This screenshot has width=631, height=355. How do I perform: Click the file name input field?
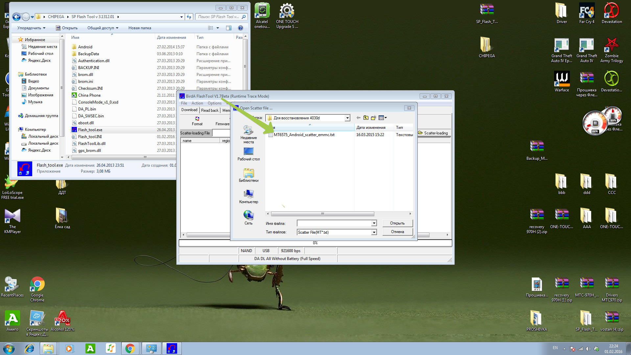(334, 224)
